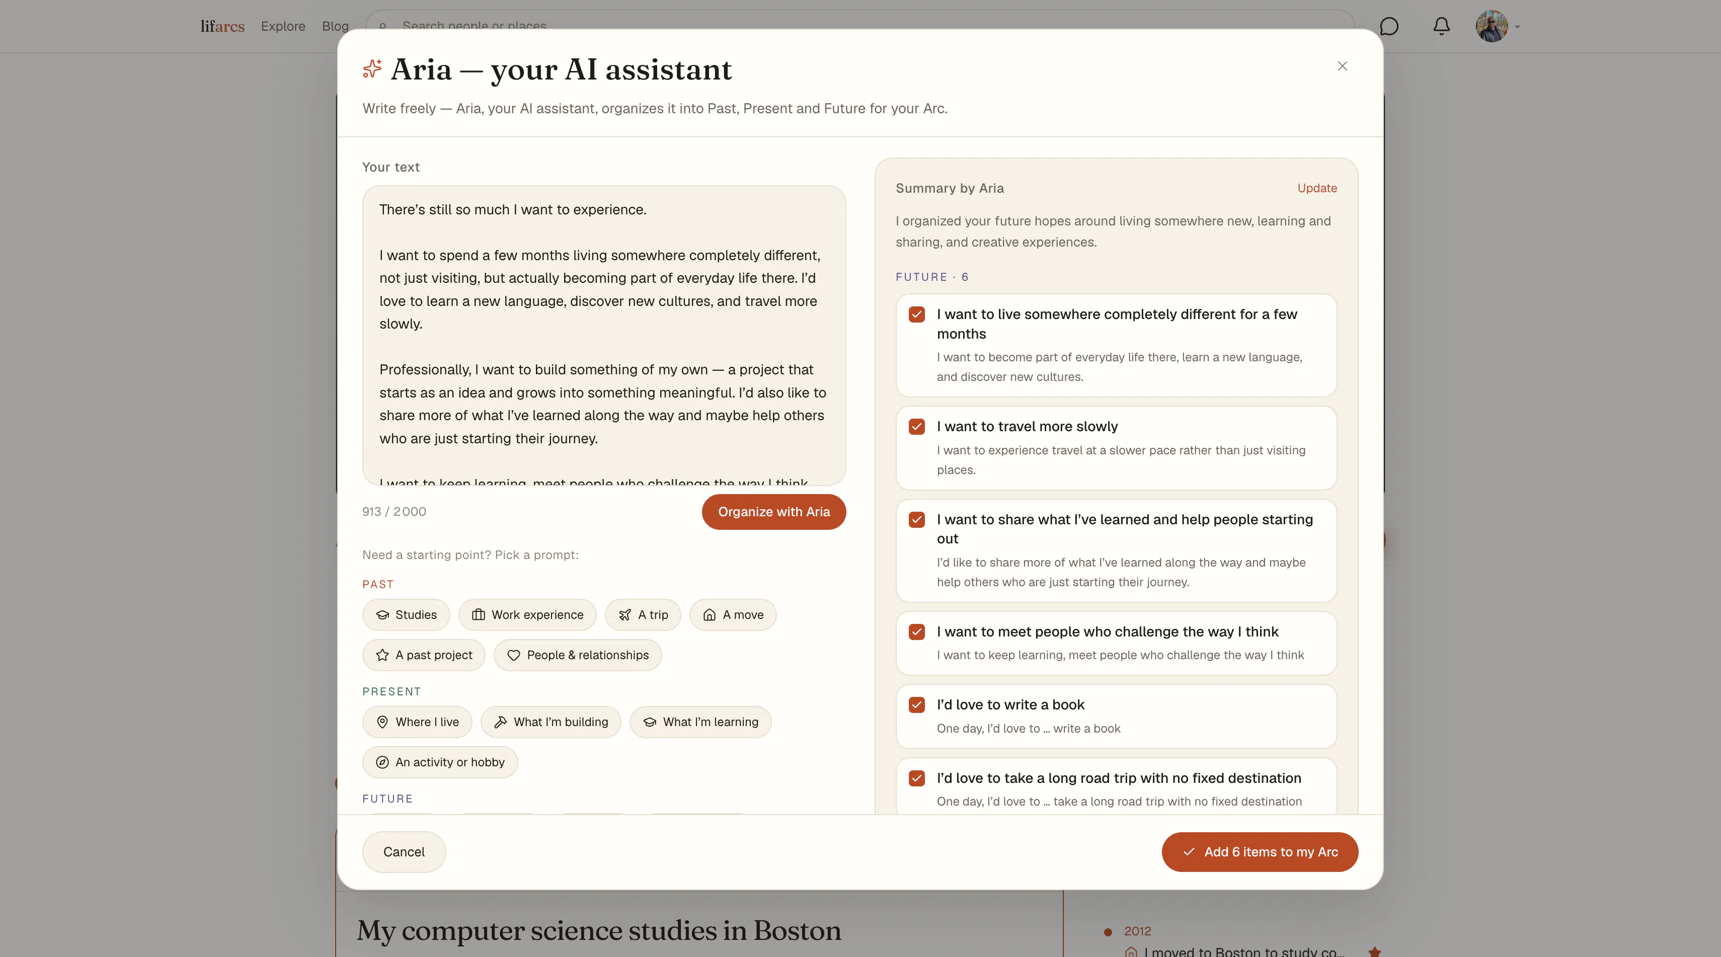
Task: Go to the lifarcs home logo
Action: pyautogui.click(x=222, y=26)
